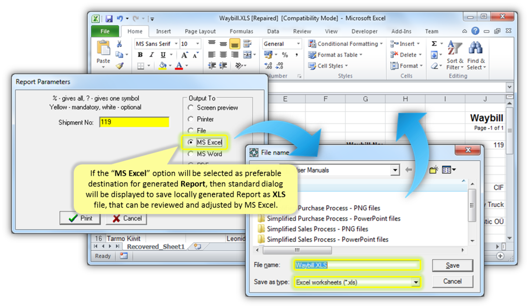Select the Printer output option
Viewport: 529px width, 308px height.
click(x=191, y=119)
